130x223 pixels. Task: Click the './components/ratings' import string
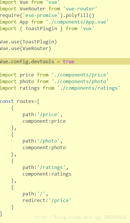88,88
